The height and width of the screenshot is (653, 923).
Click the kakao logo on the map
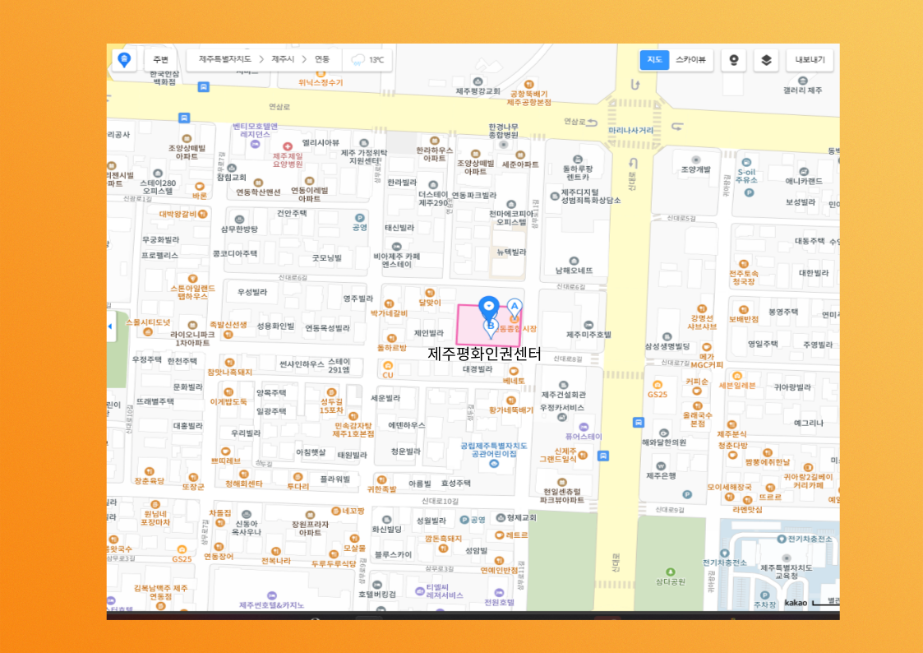tap(796, 602)
